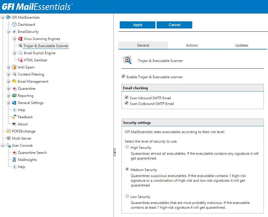The width and height of the screenshot is (268, 217).
Task: Expand the Anti-Spam node
Action: pos(8,67)
